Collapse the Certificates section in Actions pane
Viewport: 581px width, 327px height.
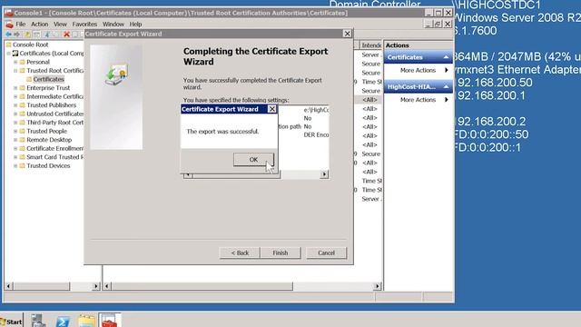446,57
